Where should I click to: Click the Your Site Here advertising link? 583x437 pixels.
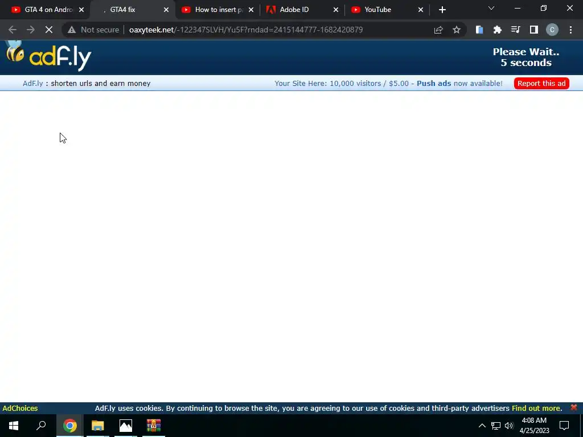[342, 83]
